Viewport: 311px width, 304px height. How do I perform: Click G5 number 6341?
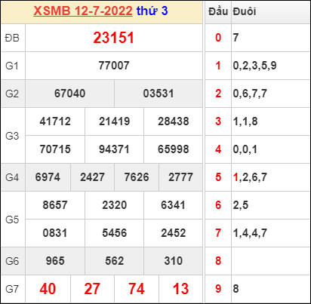174,205
